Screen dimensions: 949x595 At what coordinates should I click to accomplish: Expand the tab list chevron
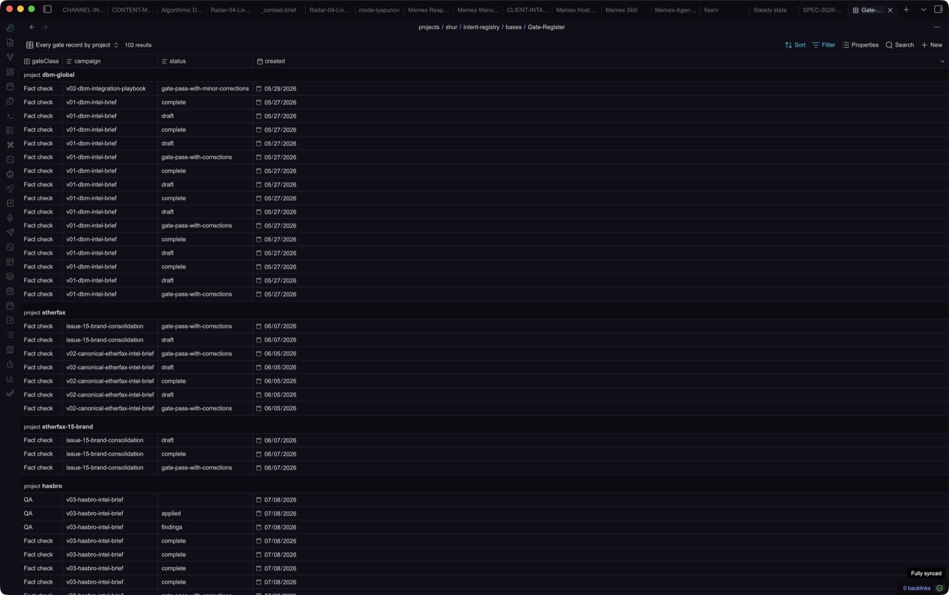(923, 9)
